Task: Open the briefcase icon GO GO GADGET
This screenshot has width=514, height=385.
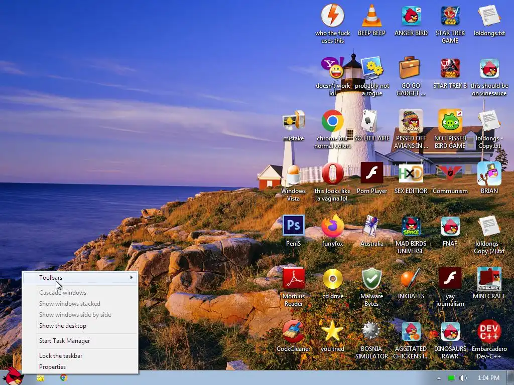Action: [x=410, y=68]
